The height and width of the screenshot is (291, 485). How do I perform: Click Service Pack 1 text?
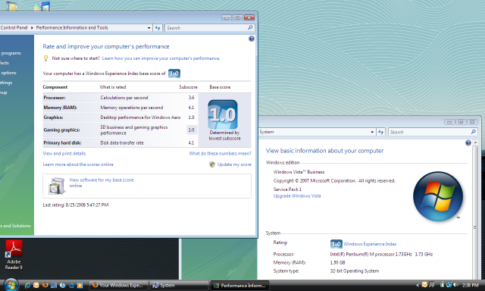click(x=287, y=189)
